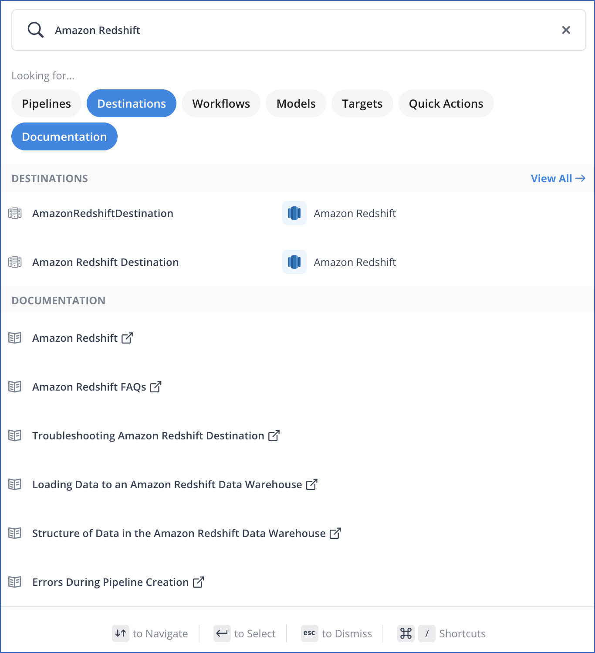Click the Amazon Redshift search field
Image resolution: width=595 pixels, height=653 pixels.
(298, 30)
